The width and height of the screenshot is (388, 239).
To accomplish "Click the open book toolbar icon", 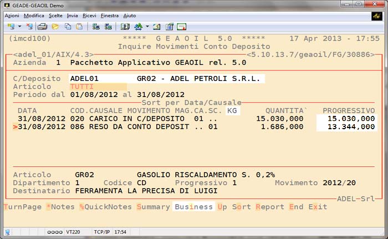I will [125, 26].
